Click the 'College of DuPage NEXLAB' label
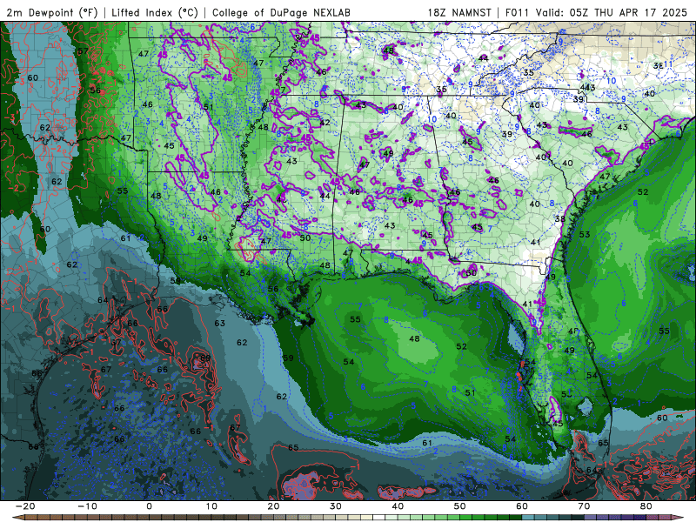Image resolution: width=696 pixels, height=522 pixels. coord(281,12)
